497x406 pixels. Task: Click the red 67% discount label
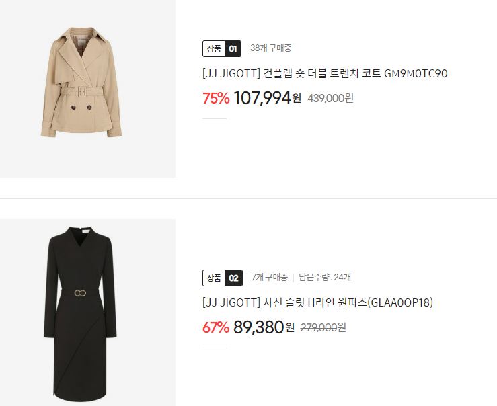point(215,327)
